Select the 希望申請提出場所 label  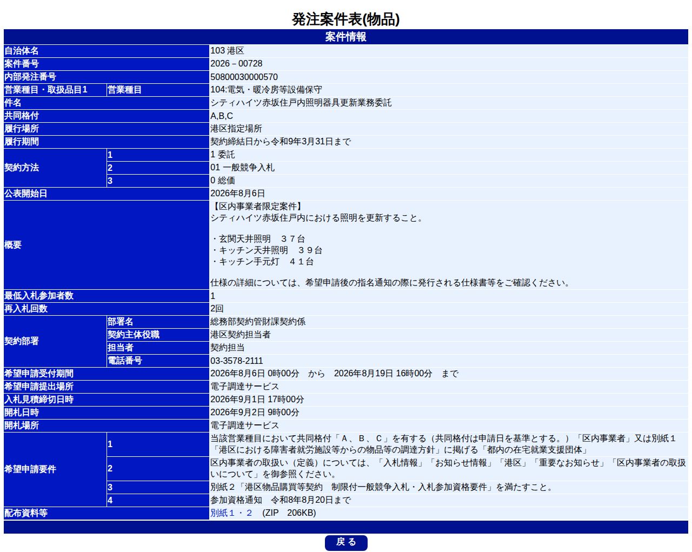[38, 387]
